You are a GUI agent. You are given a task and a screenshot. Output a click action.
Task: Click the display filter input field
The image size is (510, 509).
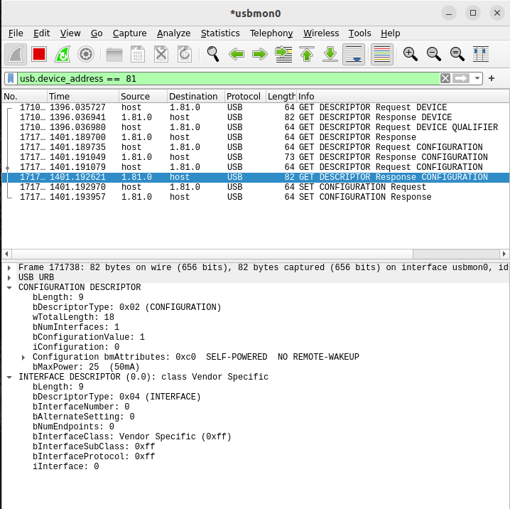click(228, 78)
